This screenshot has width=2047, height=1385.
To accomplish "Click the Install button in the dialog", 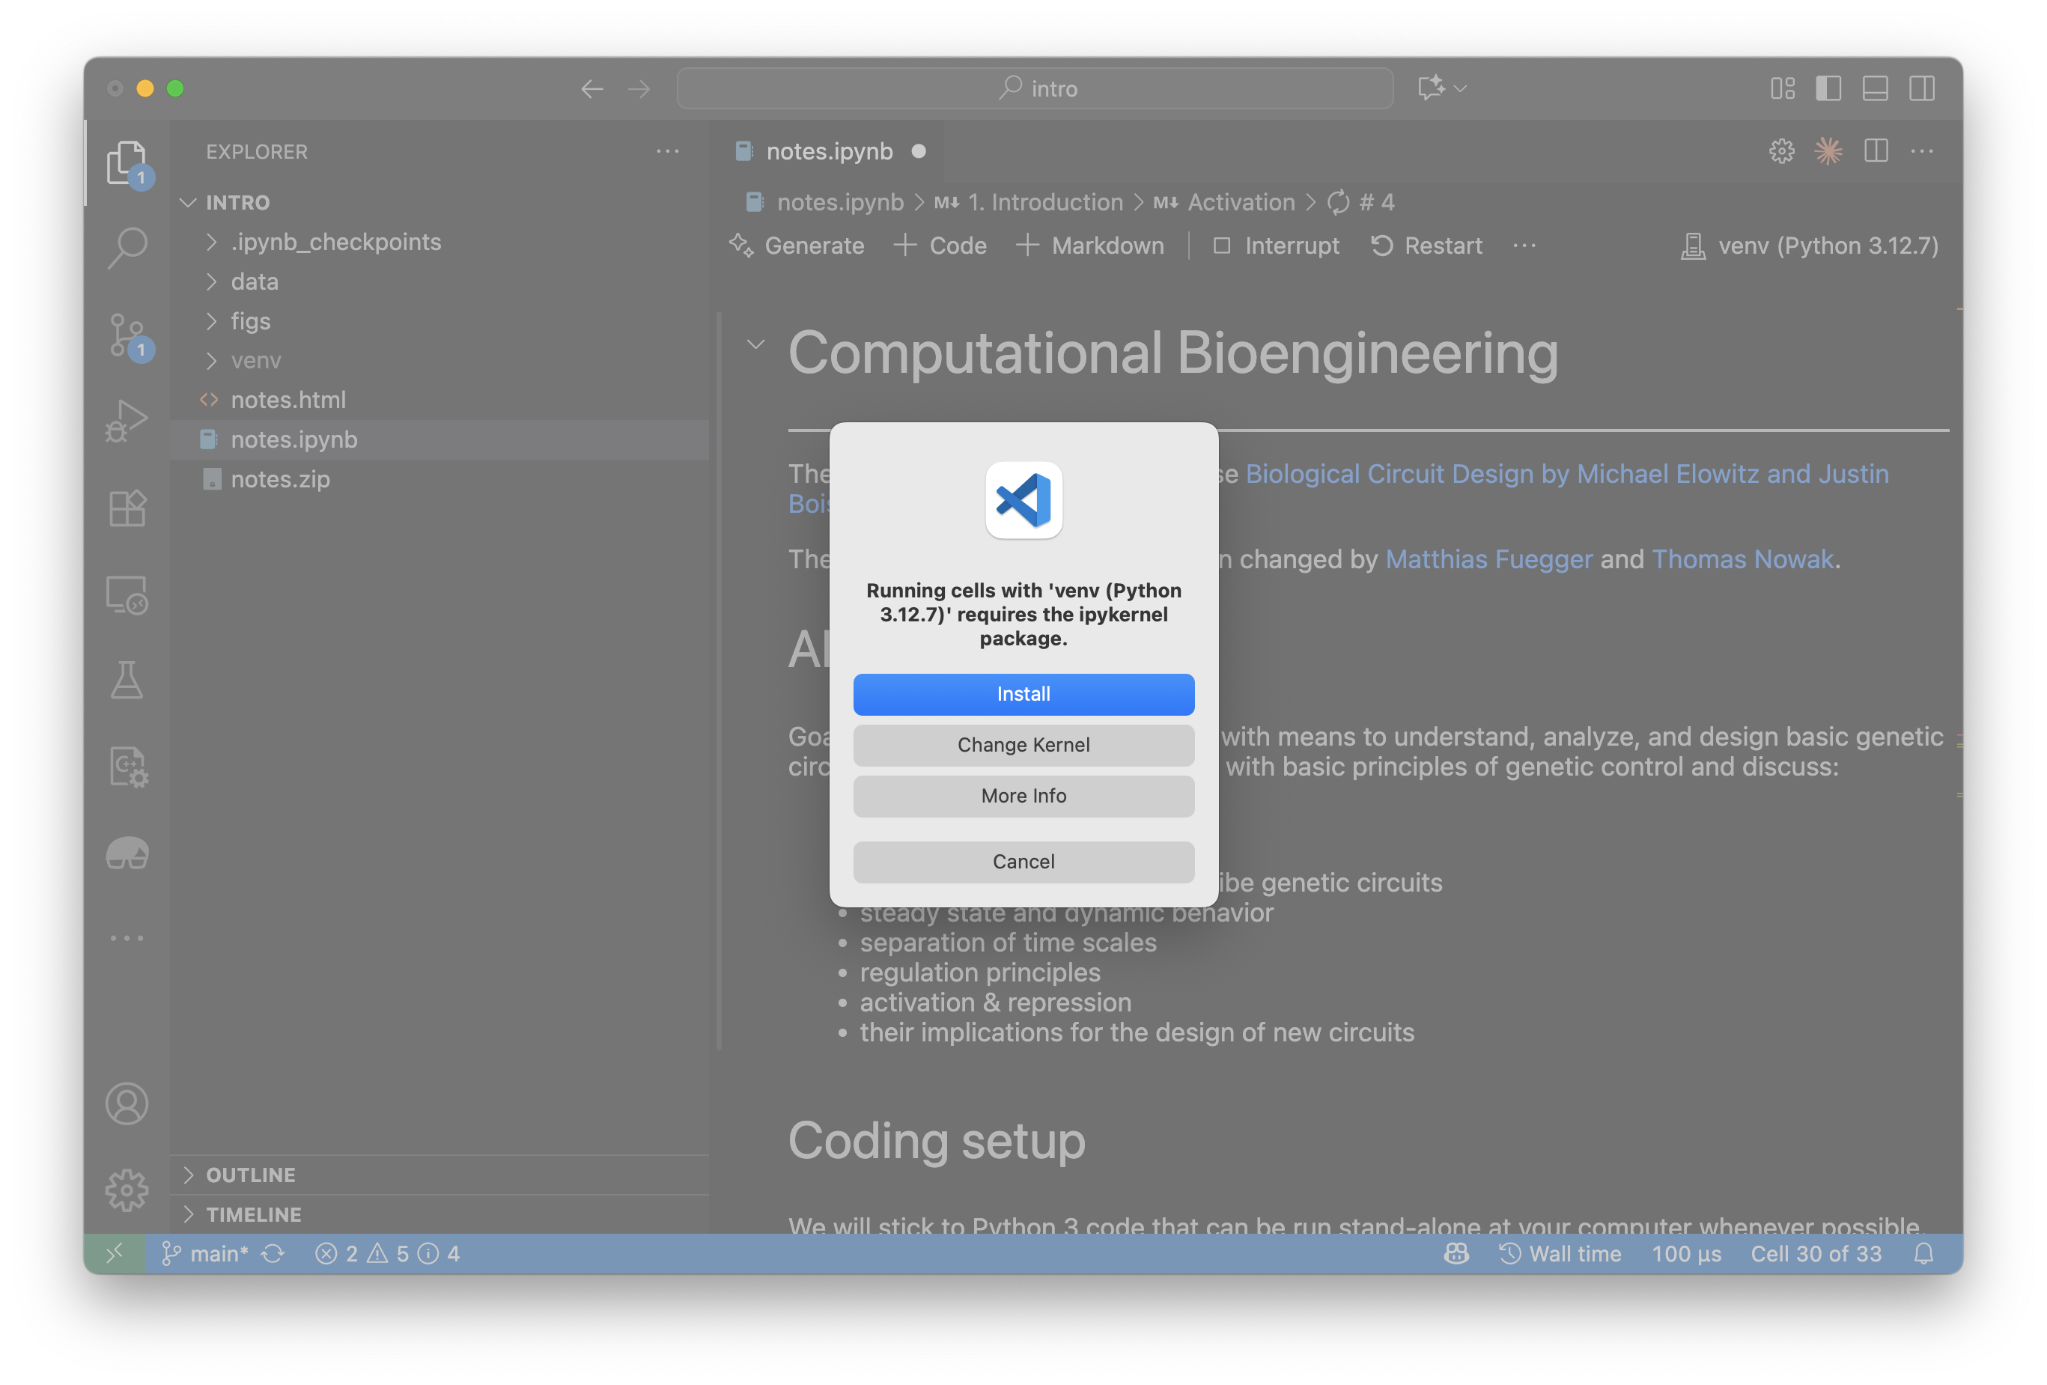I will (x=1023, y=694).
